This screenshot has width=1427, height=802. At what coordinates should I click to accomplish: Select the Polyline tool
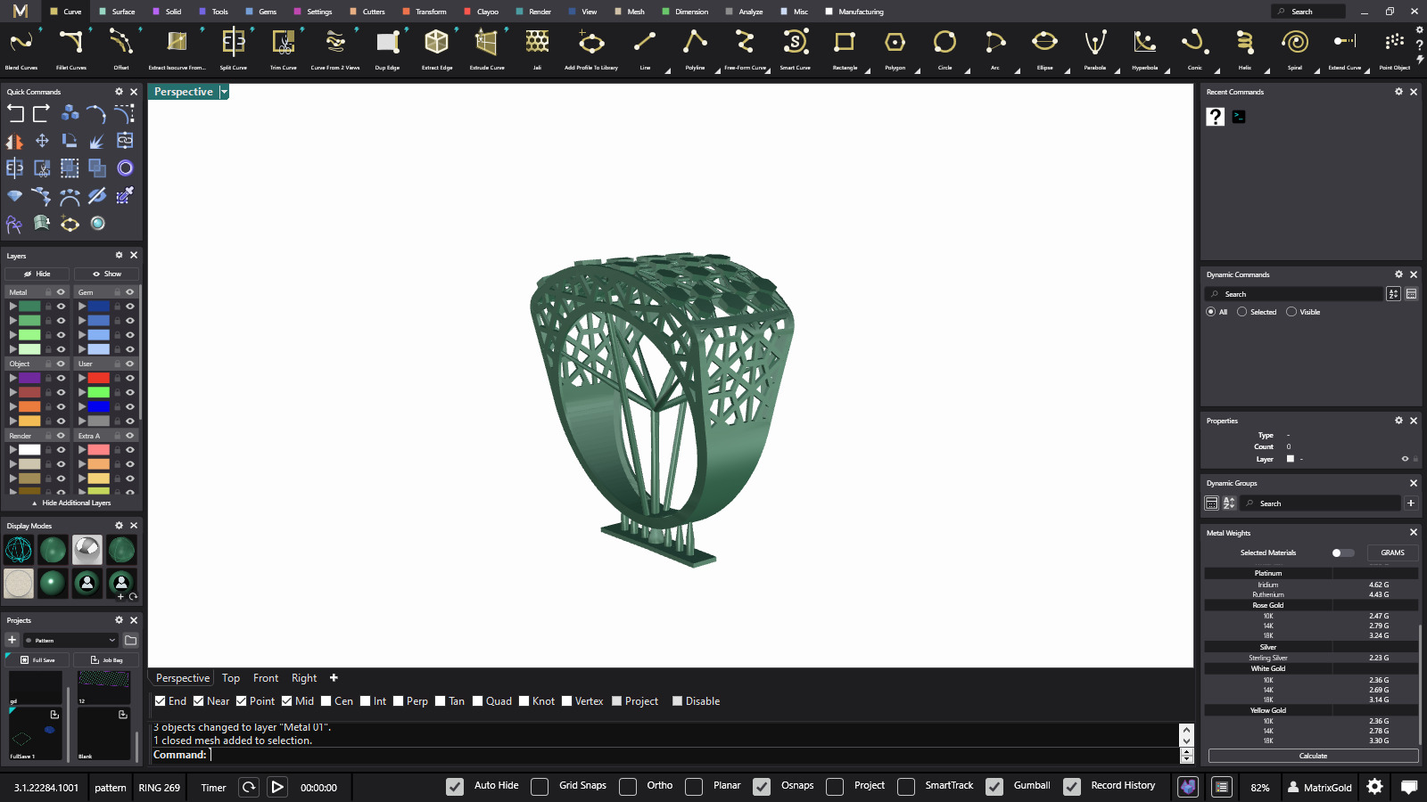point(695,47)
